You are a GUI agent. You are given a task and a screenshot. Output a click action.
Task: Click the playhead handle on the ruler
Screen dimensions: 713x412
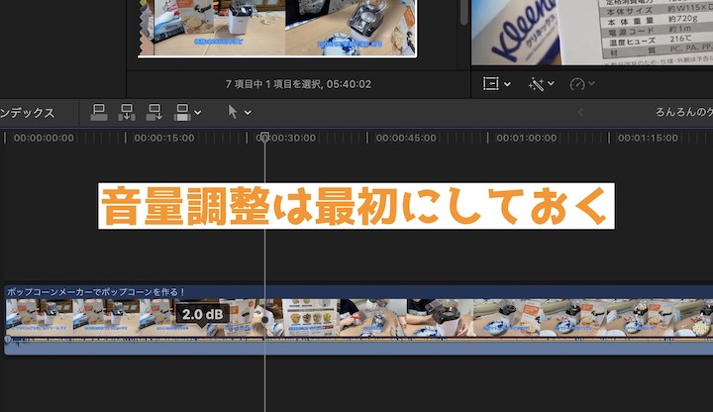[x=264, y=136]
